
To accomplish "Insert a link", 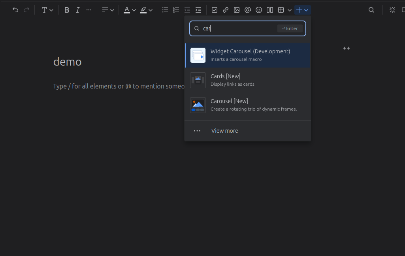I will coord(226,10).
